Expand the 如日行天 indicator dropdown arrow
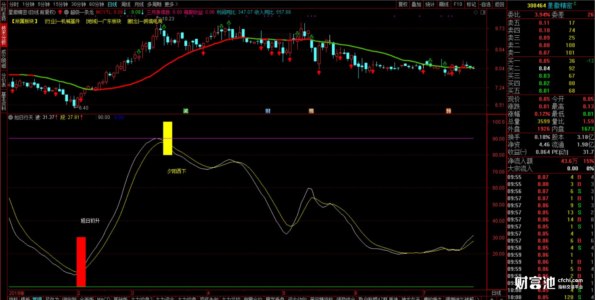This screenshot has width=595, height=300. coord(11,118)
